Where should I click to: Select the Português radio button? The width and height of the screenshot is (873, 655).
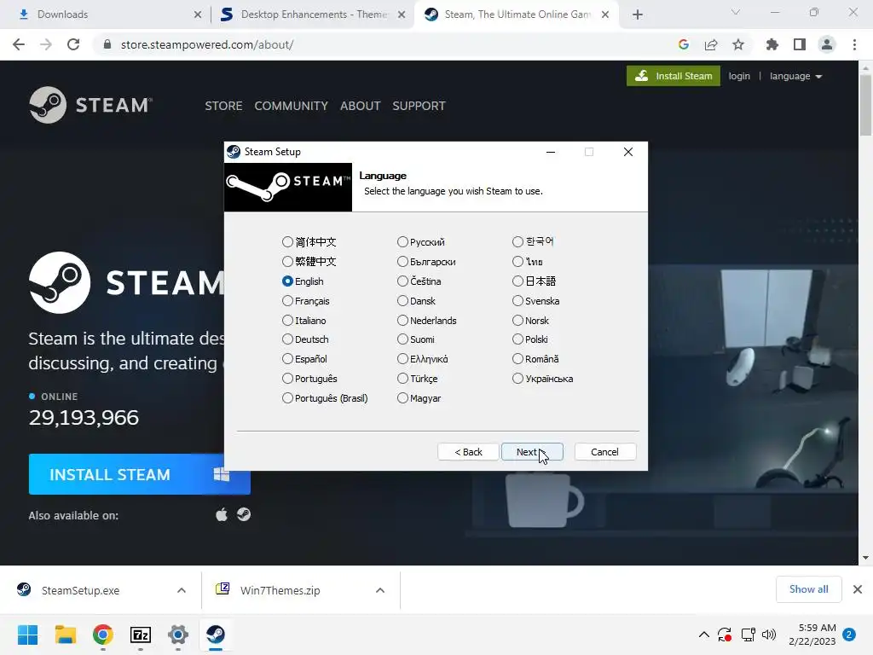pos(287,378)
